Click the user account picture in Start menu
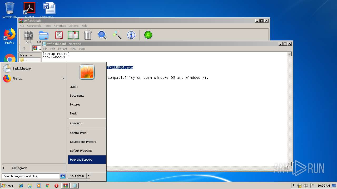The height and width of the screenshot is (189, 337). (87, 72)
